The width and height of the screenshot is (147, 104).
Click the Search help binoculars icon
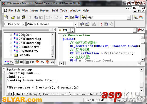pyautogui.click(x=136, y=17)
